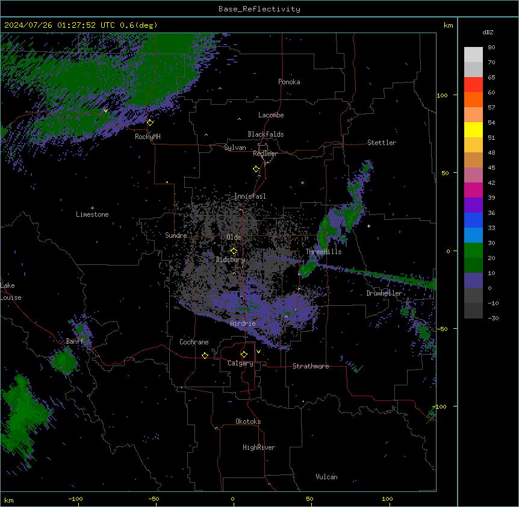Click the Okotoks city label
The height and width of the screenshot is (507, 519).
click(248, 421)
